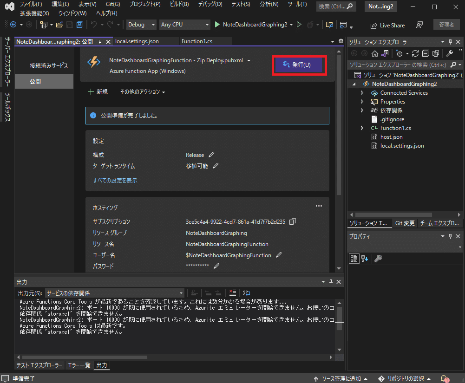This screenshot has height=383, width=465.
Task: Toggle auto-hide pin on Output panel
Action: 331,282
